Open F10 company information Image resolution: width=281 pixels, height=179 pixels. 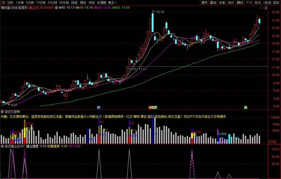point(249,2)
